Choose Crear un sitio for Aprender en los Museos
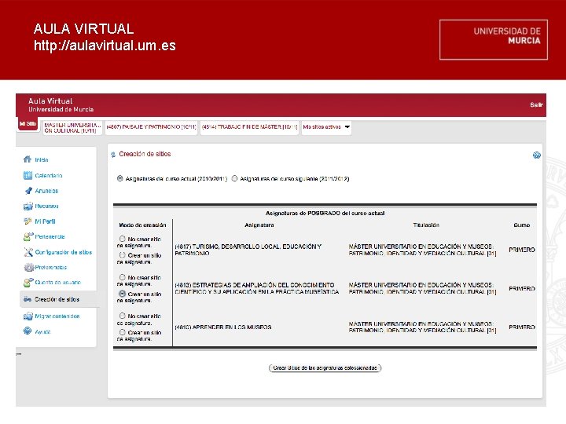566x424 pixels. [x=123, y=332]
